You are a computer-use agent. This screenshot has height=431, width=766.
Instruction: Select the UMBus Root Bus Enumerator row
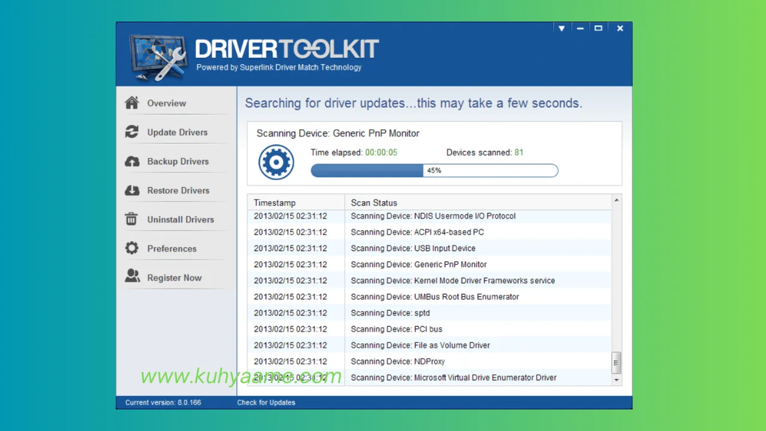[x=430, y=297]
